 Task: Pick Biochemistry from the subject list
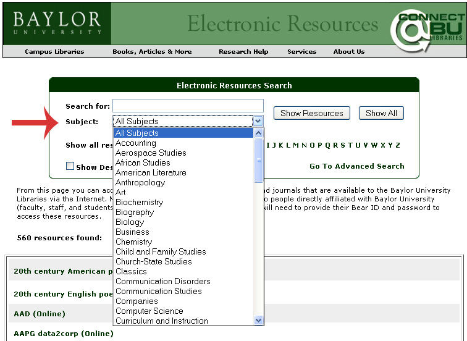click(139, 202)
